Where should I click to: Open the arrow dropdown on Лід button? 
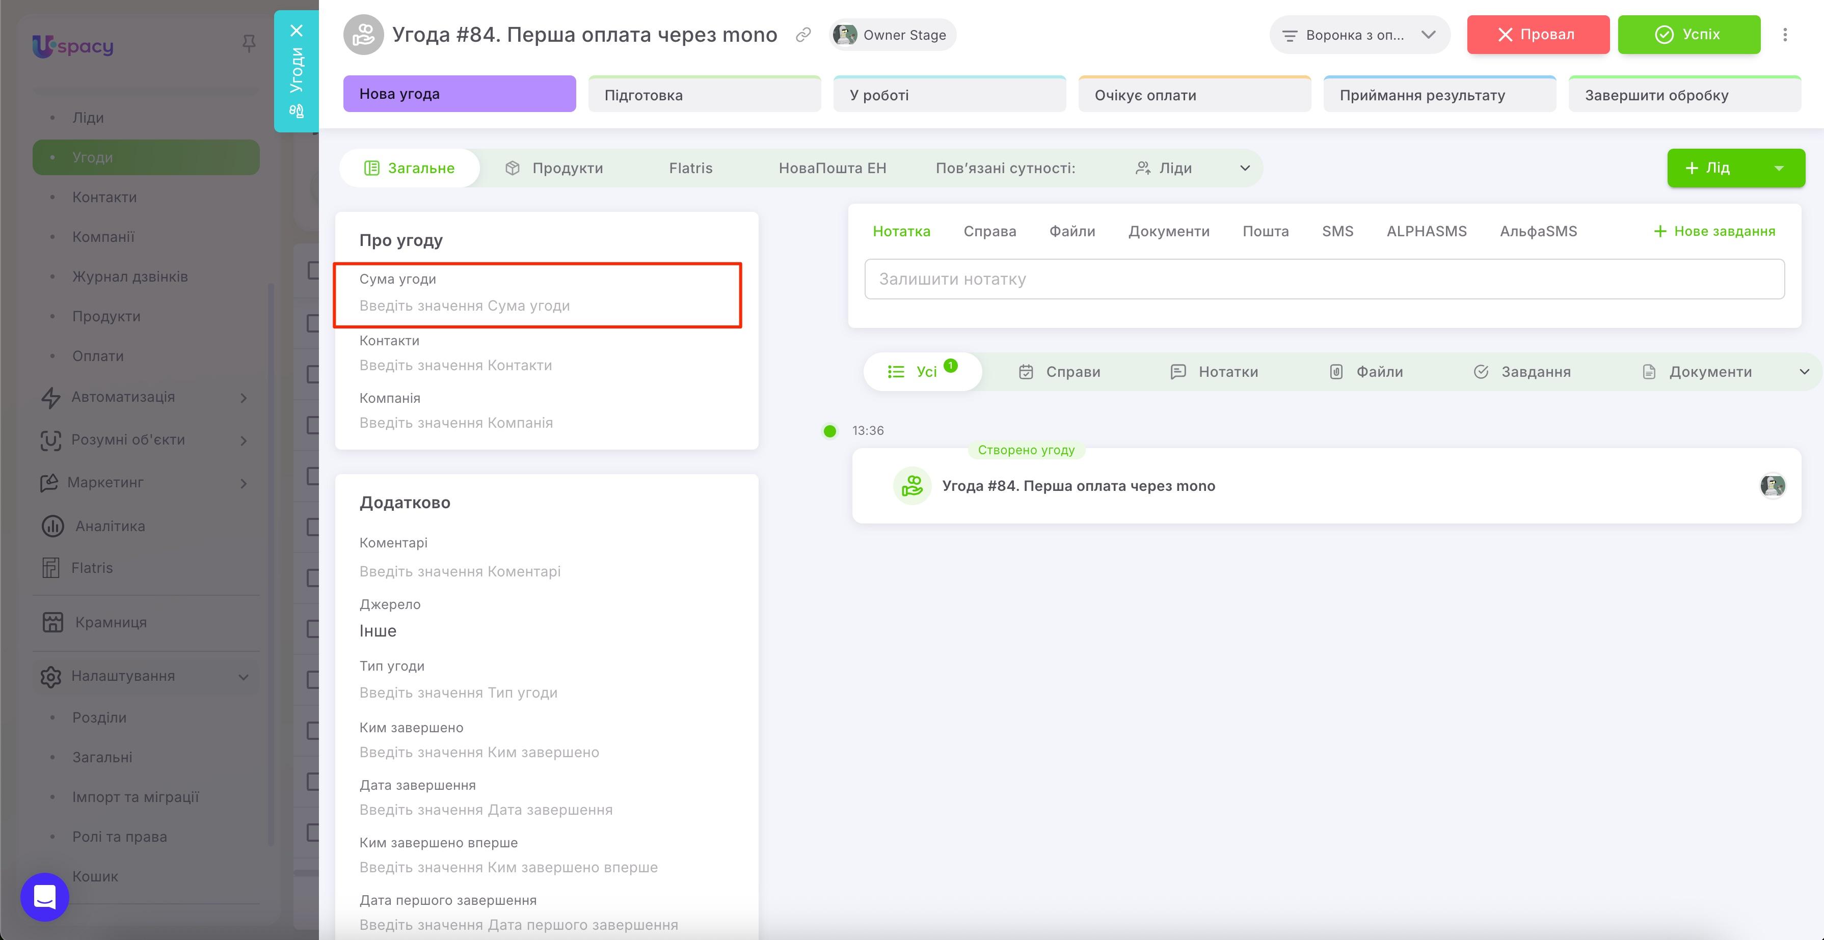point(1779,168)
